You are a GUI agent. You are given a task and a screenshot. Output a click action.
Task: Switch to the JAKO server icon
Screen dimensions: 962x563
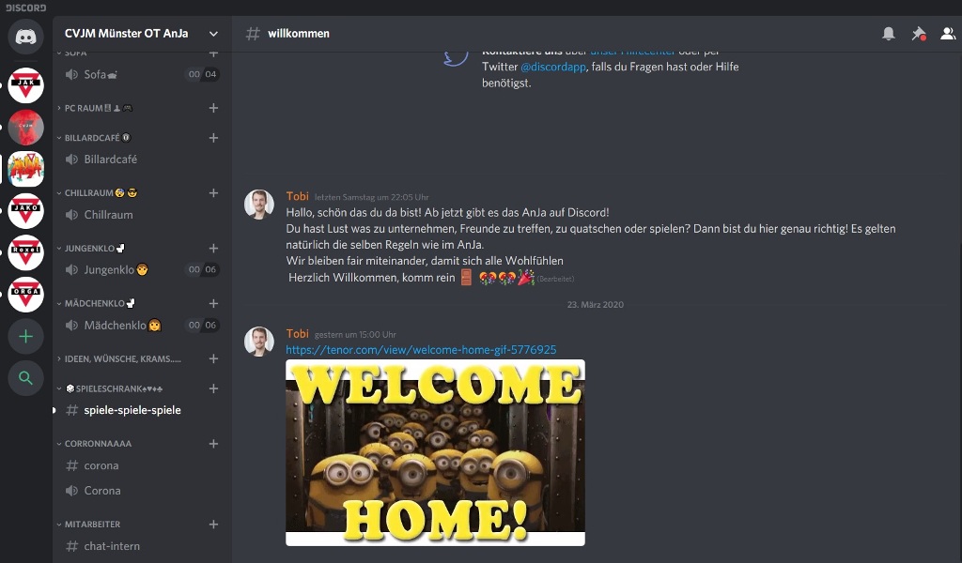click(x=25, y=211)
